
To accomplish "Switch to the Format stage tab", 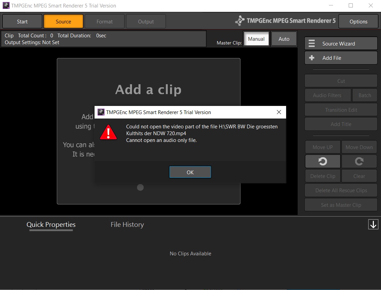I will 104,22.
